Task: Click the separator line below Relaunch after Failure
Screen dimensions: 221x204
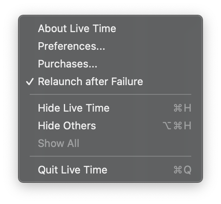Action: pyautogui.click(x=110, y=94)
